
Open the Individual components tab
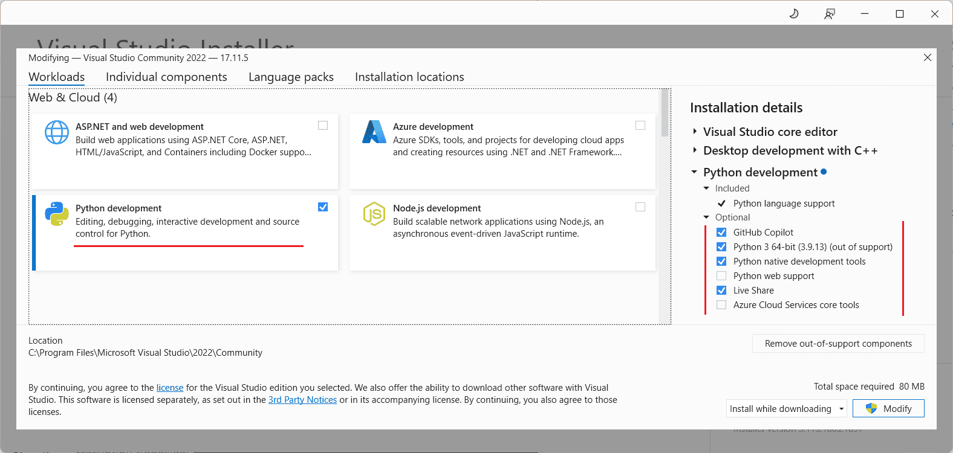166,77
